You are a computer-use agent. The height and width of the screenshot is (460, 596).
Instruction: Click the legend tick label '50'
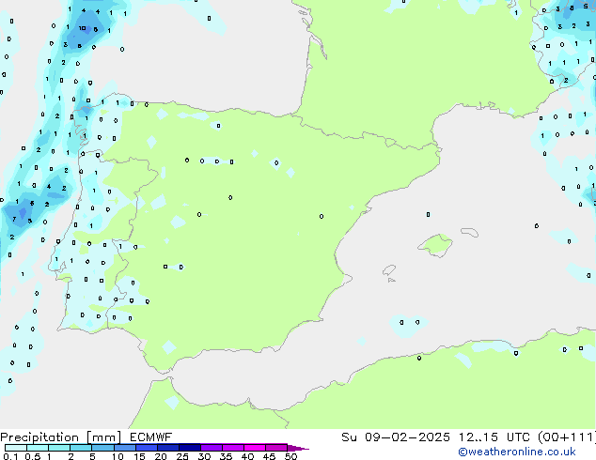point(290,456)
